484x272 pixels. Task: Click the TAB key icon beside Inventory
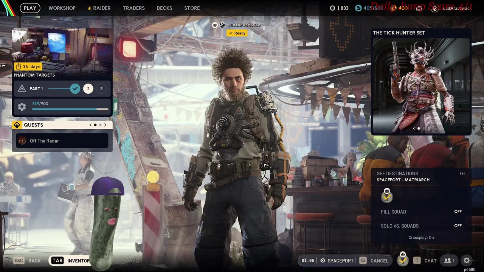pos(57,261)
